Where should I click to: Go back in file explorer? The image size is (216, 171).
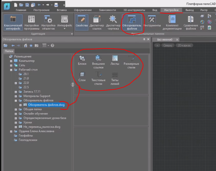click(x=13, y=46)
